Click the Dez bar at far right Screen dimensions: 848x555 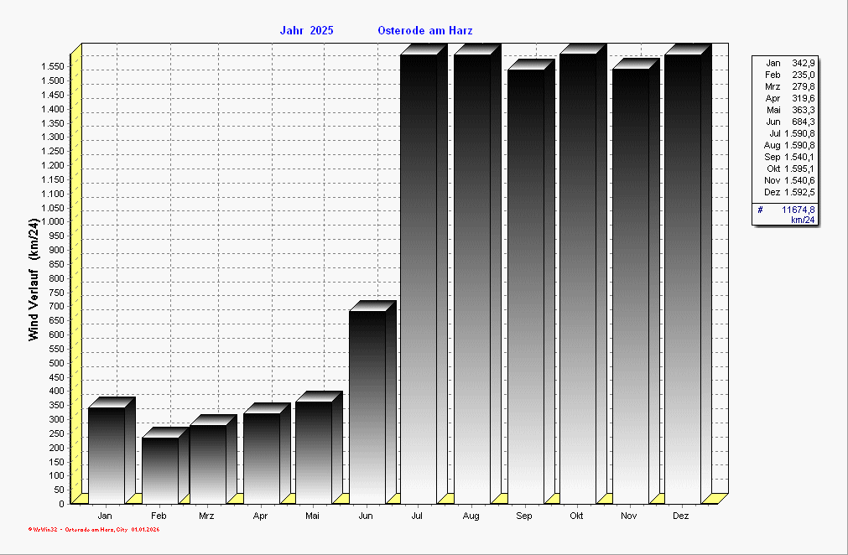682,277
